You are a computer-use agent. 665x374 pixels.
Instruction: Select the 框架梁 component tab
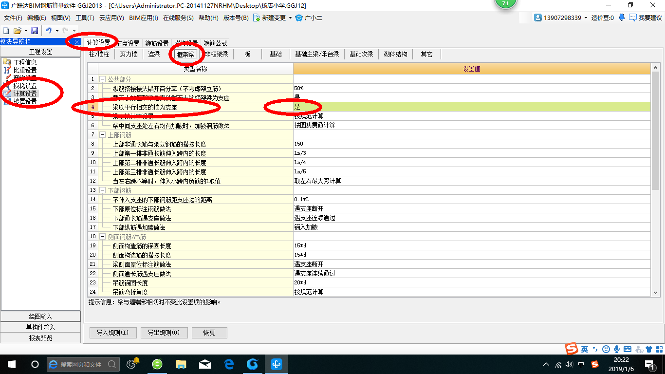pyautogui.click(x=186, y=54)
